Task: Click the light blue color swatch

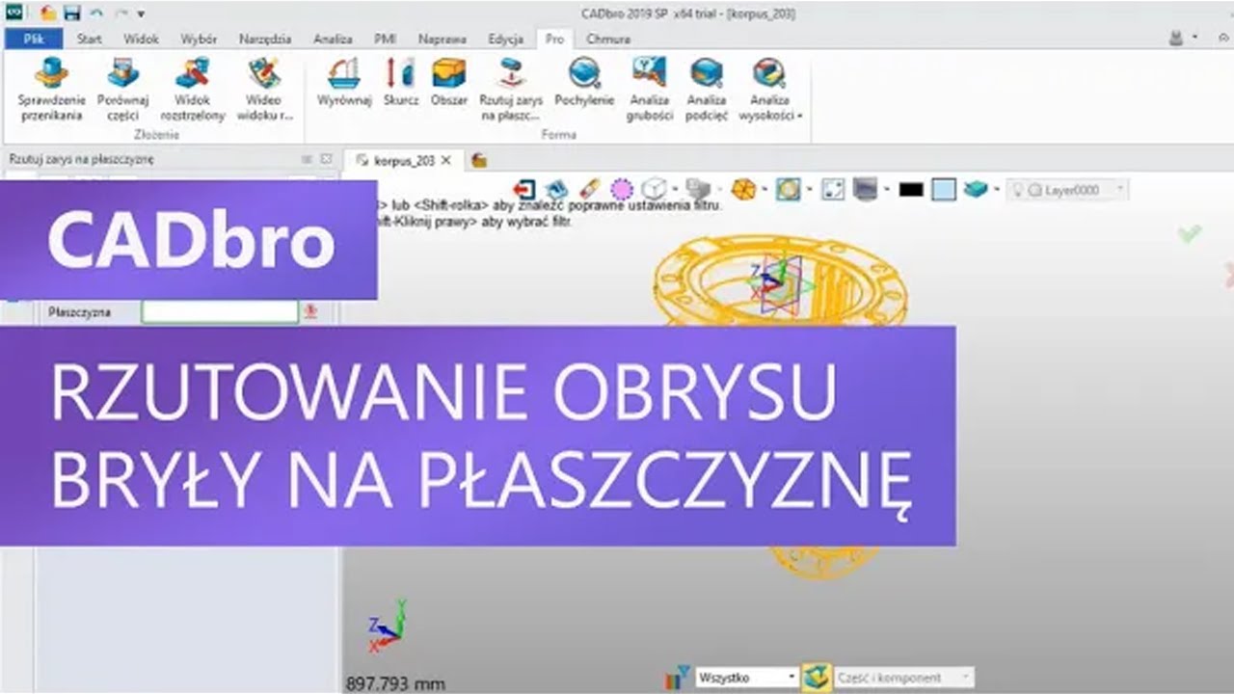Action: coord(943,190)
